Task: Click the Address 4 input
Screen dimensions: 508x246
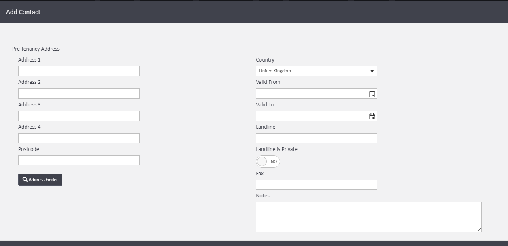Action: 79,138
